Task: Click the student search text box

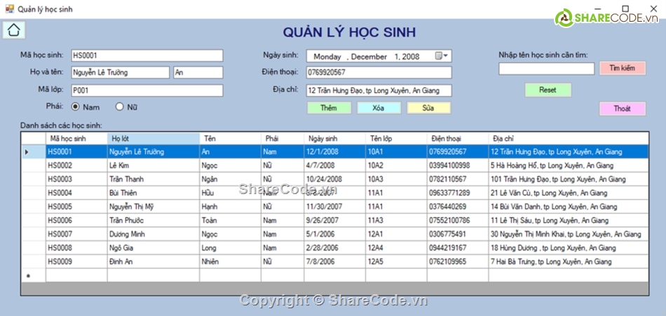Action: (546, 69)
